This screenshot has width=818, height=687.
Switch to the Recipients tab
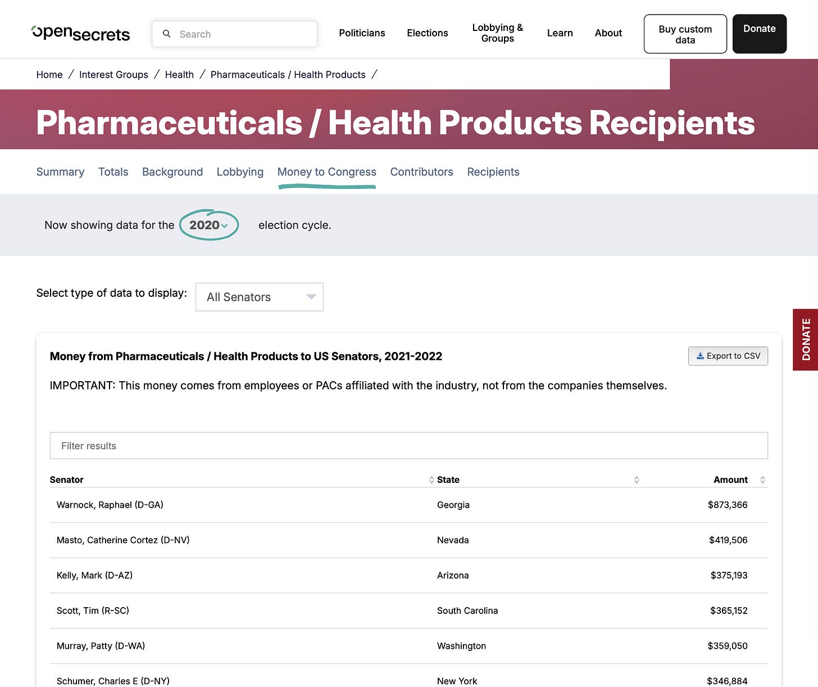pyautogui.click(x=493, y=172)
